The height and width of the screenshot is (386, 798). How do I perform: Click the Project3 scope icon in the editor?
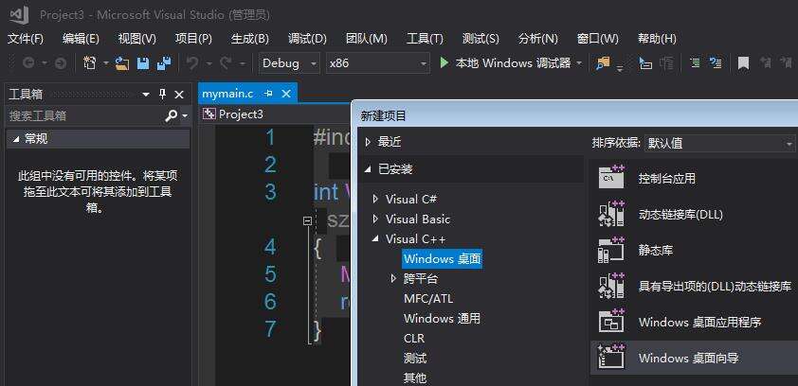click(209, 114)
